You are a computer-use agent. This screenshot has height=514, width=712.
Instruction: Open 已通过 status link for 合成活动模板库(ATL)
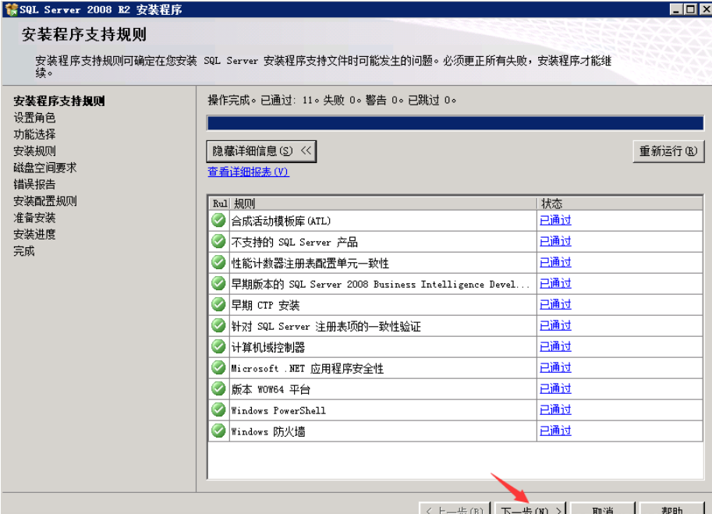[x=555, y=220]
